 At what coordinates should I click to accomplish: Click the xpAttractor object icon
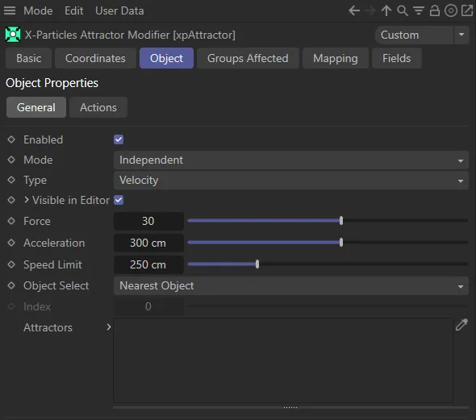point(13,35)
